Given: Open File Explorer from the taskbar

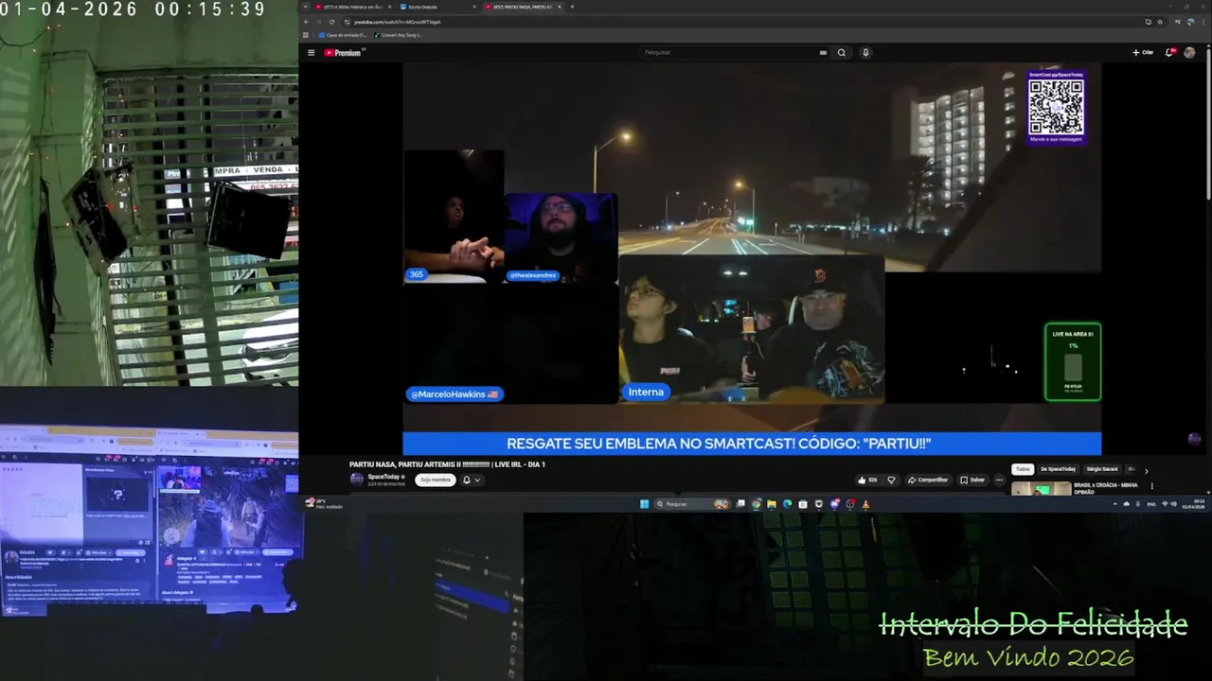Looking at the screenshot, I should point(772,504).
